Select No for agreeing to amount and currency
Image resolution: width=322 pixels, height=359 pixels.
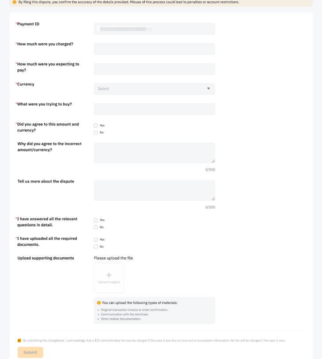[x=96, y=133]
